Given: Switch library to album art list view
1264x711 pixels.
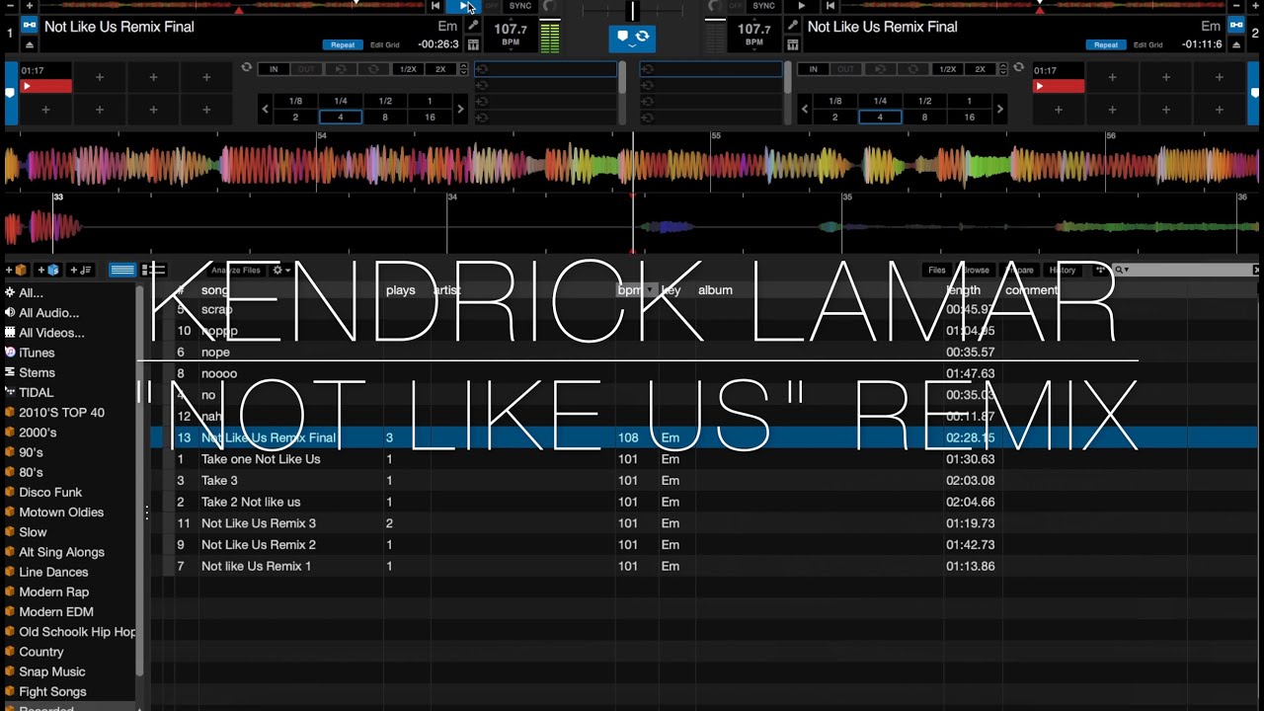Looking at the screenshot, I should pyautogui.click(x=153, y=270).
